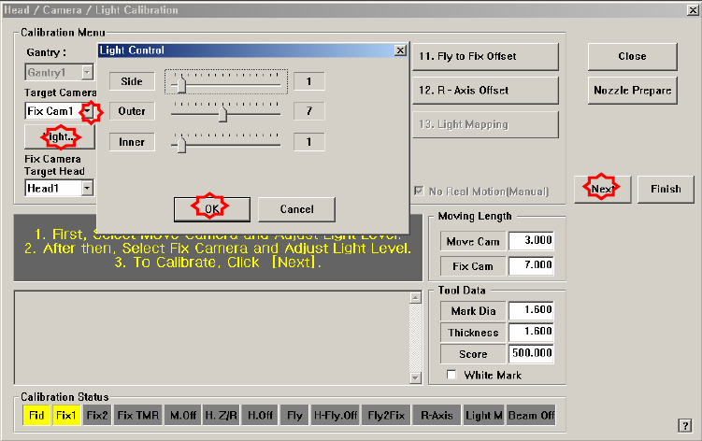Select the Light M calibration status
The width and height of the screenshot is (702, 441).
pos(483,416)
